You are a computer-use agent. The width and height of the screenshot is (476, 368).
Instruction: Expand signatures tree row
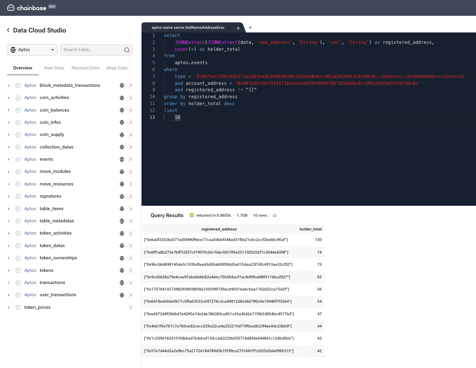[x=9, y=196]
